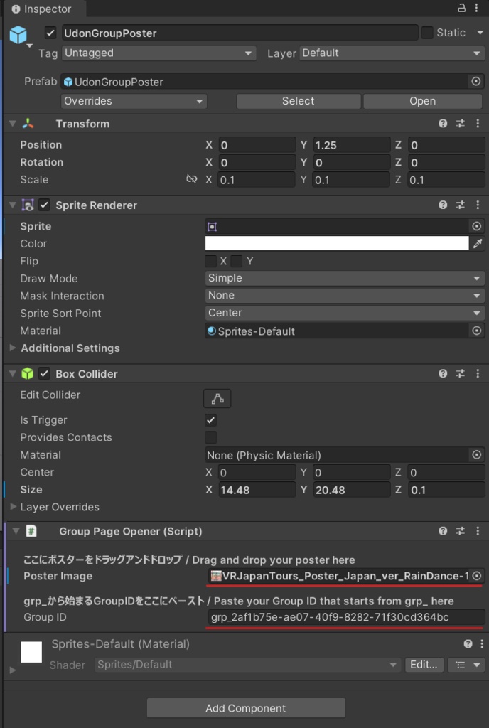489x728 pixels.
Task: Collapse the Group Page Opener script
Action: click(x=16, y=530)
